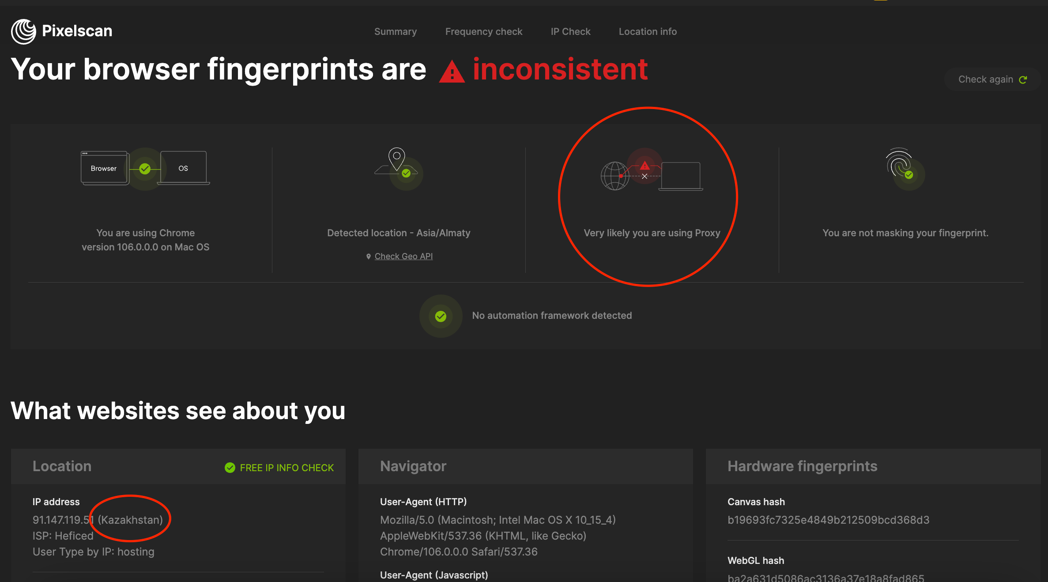Open the Summary nav tab

[x=395, y=32]
